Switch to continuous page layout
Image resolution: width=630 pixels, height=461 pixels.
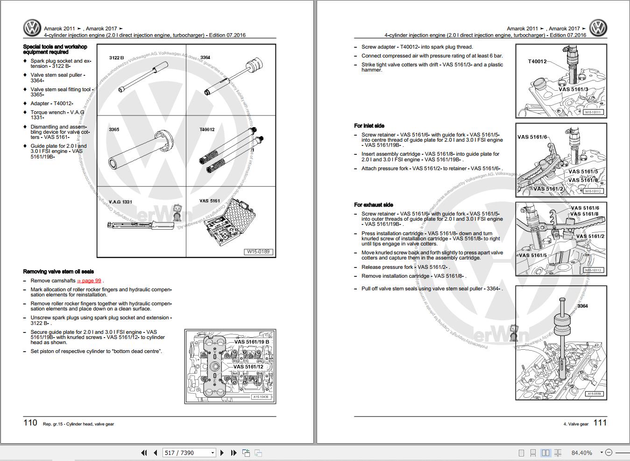click(x=533, y=453)
